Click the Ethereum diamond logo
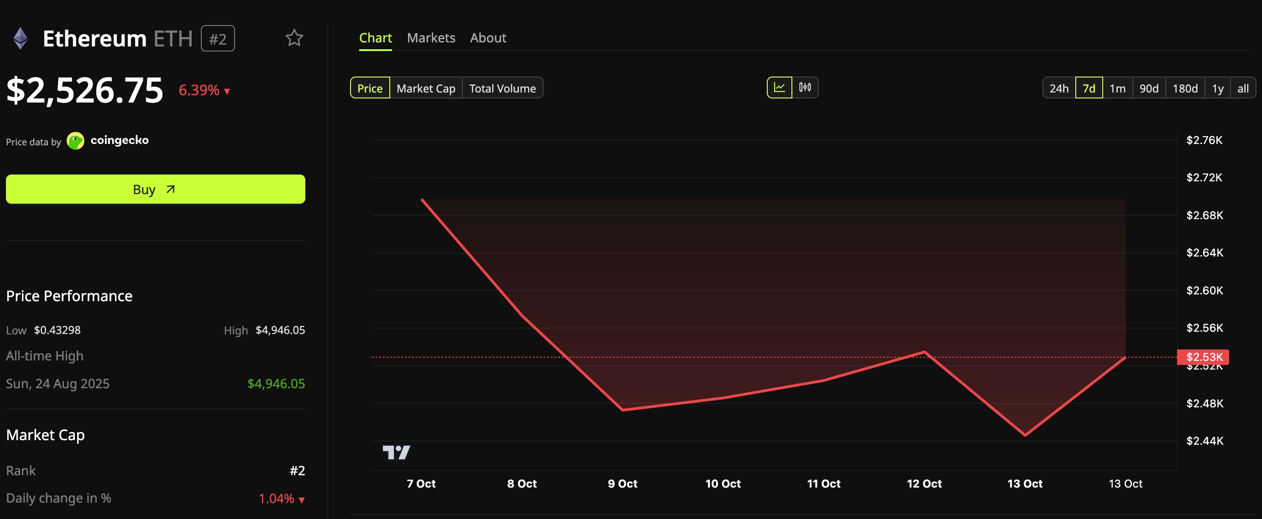Image resolution: width=1262 pixels, height=519 pixels. click(x=20, y=38)
